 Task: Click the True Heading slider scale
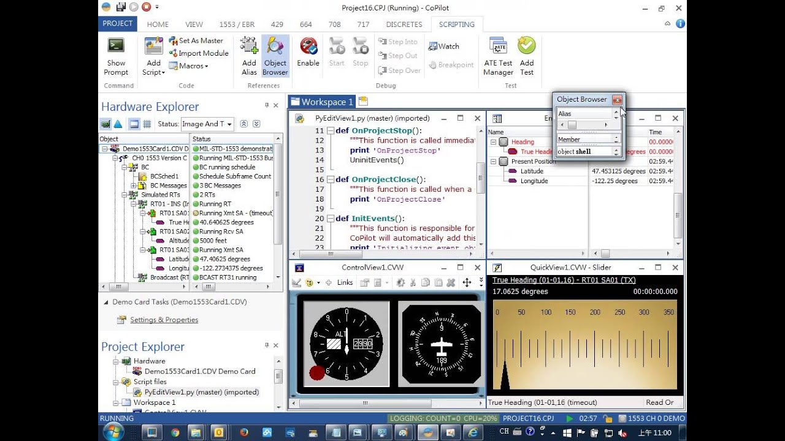coord(585,345)
